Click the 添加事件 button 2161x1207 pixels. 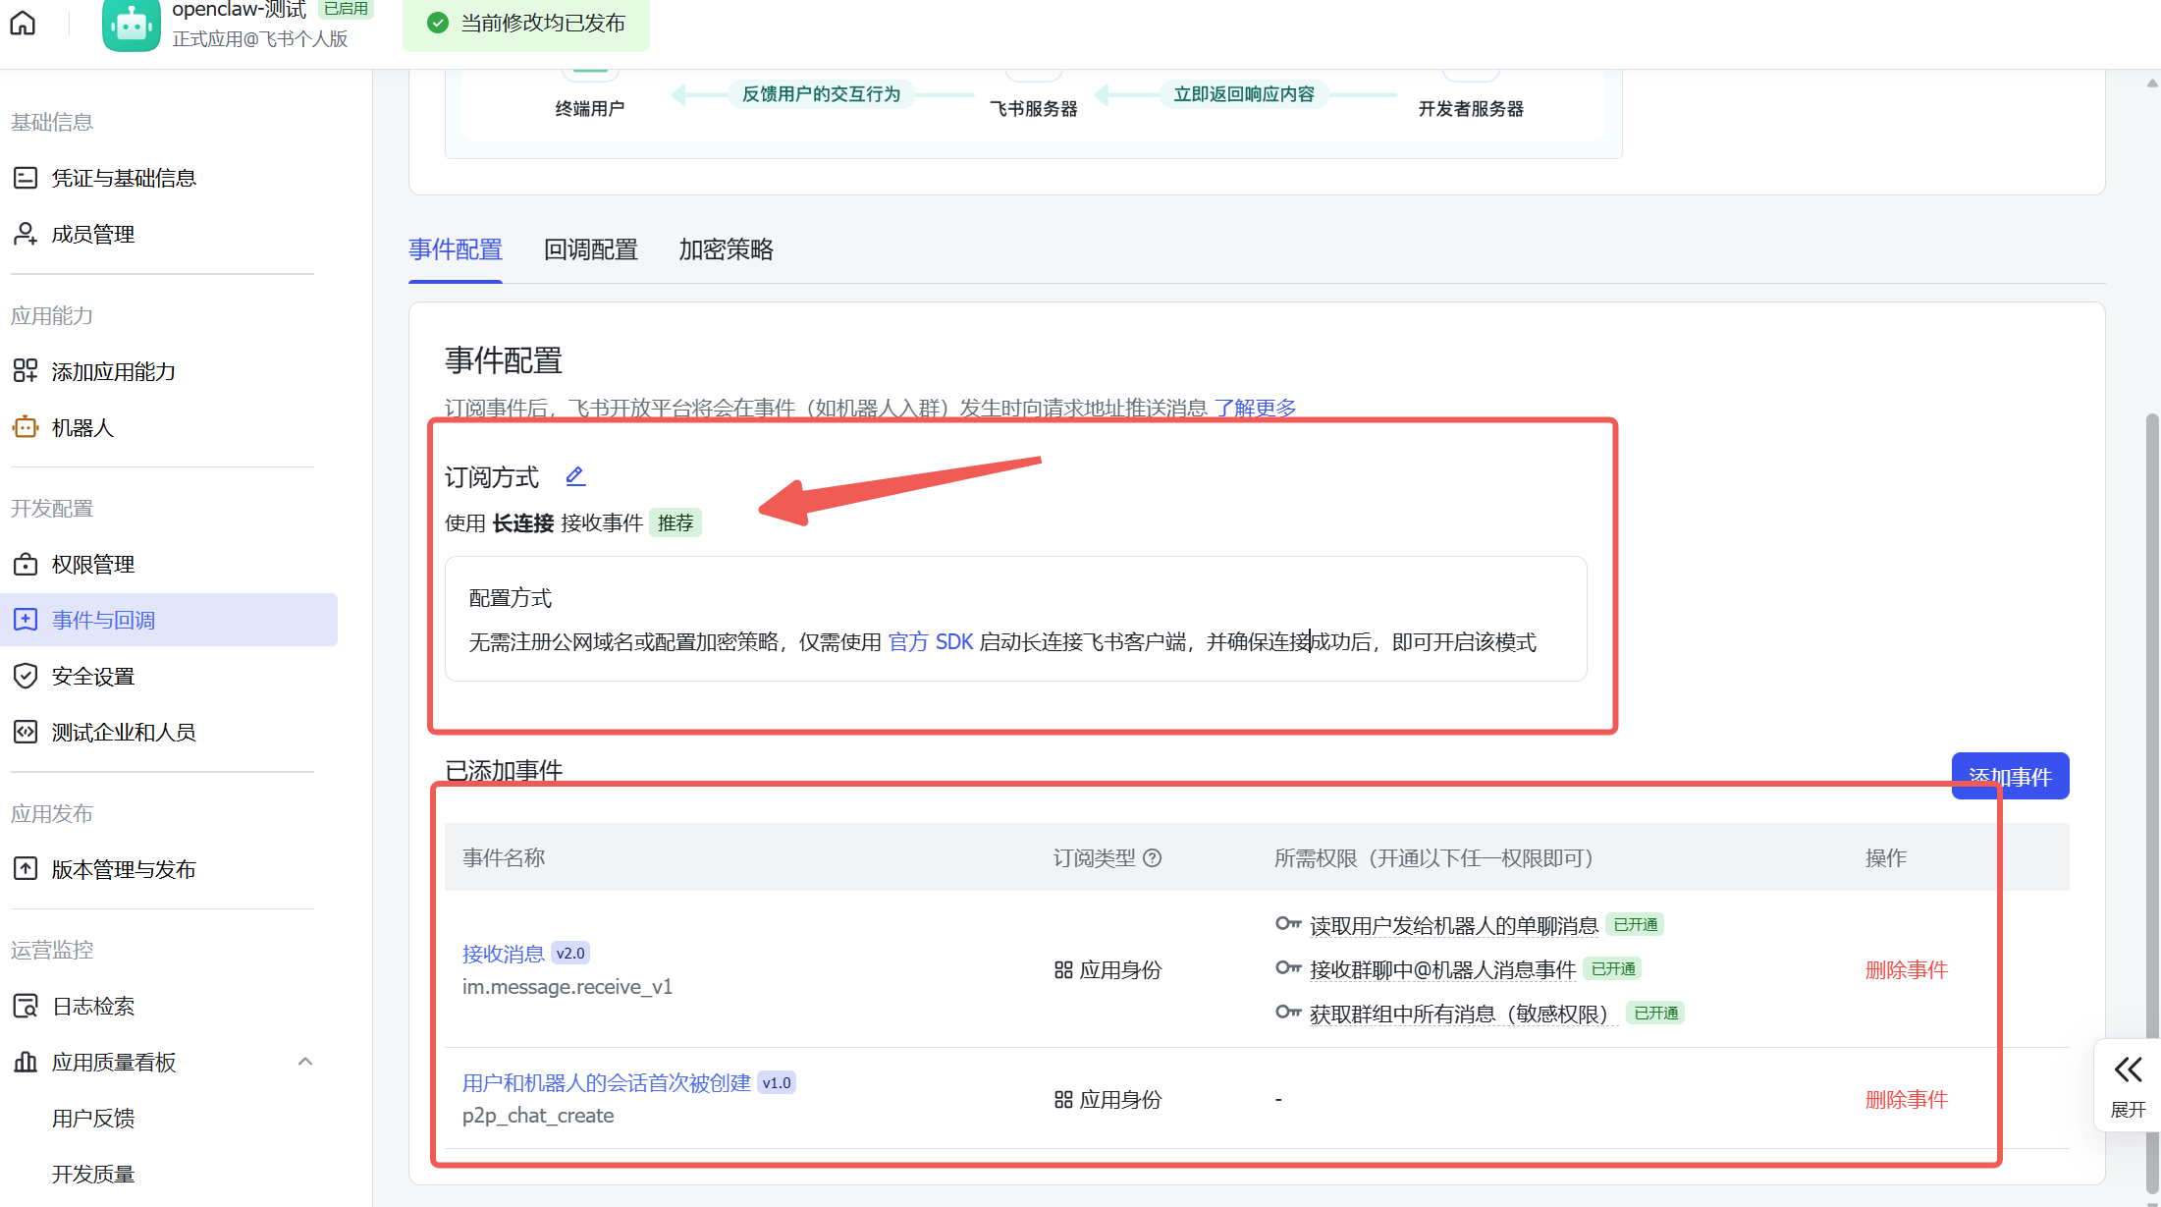(x=2010, y=776)
